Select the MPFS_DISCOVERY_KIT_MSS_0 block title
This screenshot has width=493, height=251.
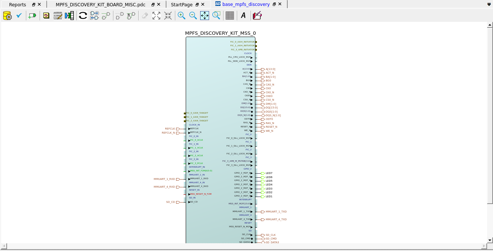[x=220, y=33]
